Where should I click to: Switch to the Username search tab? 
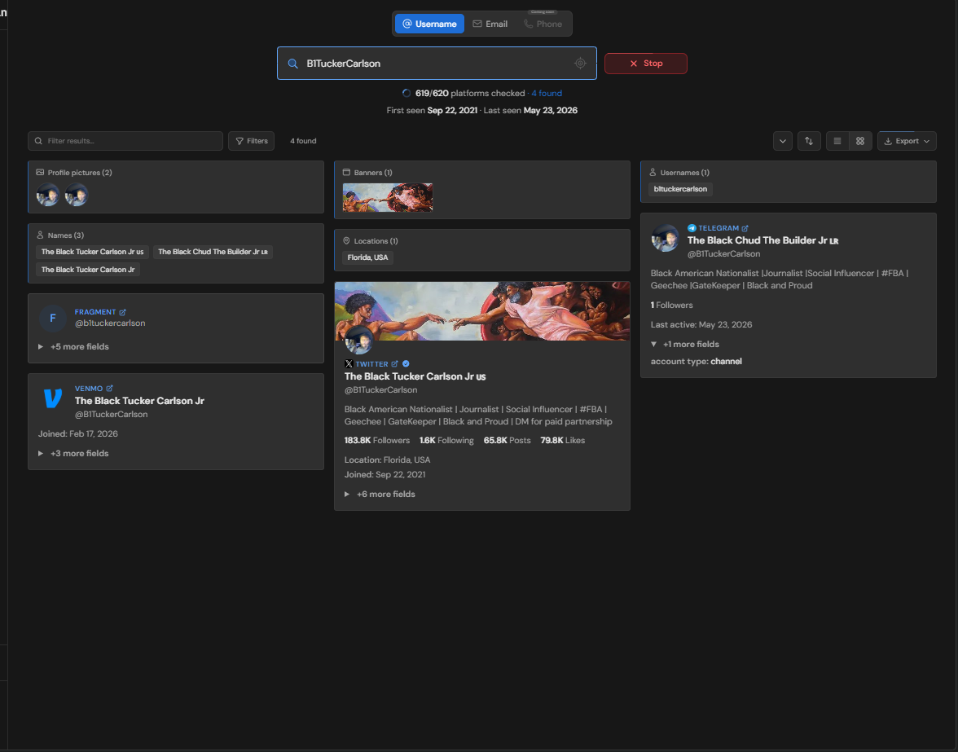pyautogui.click(x=429, y=24)
